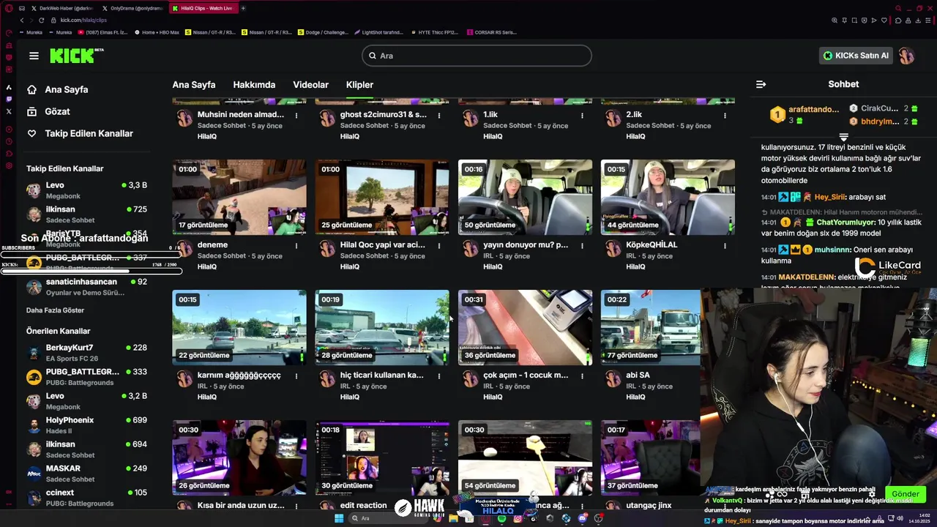Play the 'yayın donuyor mu?' clip thumbnail
The image size is (937, 527).
(x=525, y=198)
